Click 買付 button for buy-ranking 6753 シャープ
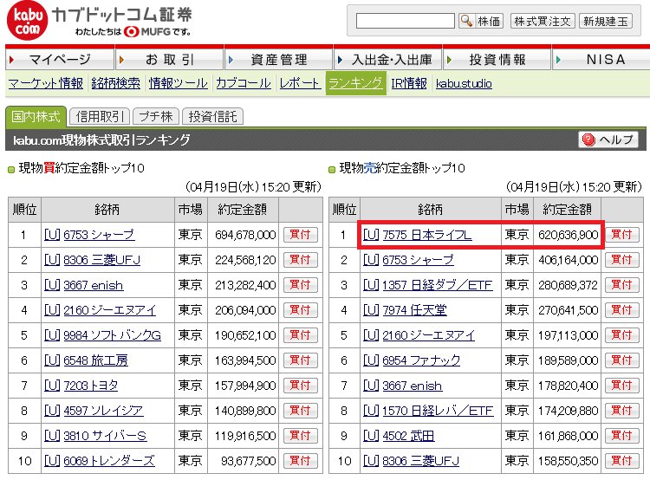The width and height of the screenshot is (650, 480). [x=301, y=235]
